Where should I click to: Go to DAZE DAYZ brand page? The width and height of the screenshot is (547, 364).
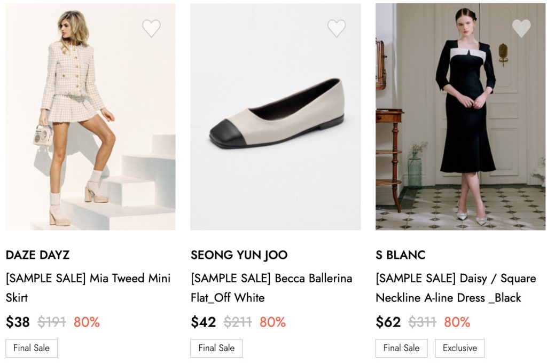pyautogui.click(x=37, y=255)
